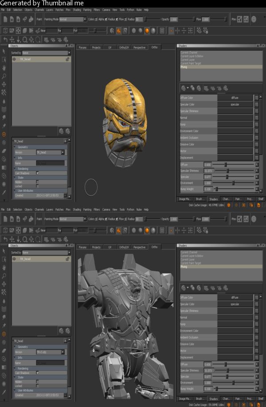Open Shading menu in yellow-head window
This screenshot has width=266, height=407.
[77, 10]
